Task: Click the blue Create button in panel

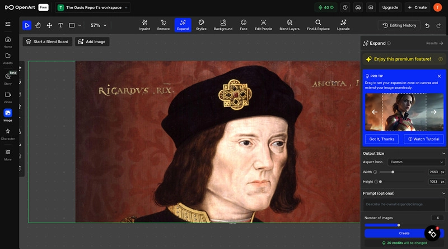Action: pos(404,233)
